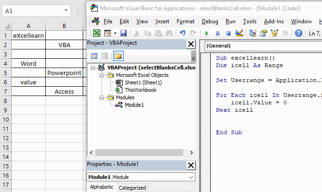The width and height of the screenshot is (322, 192).
Task: Close the Project - VBAProject pane
Action: pos(191,44)
